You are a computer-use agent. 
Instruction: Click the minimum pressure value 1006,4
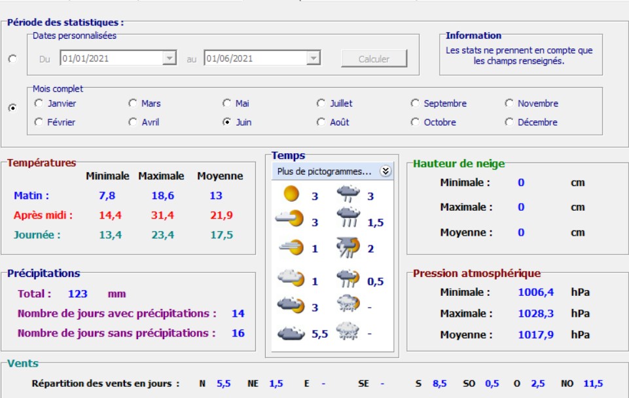click(535, 292)
